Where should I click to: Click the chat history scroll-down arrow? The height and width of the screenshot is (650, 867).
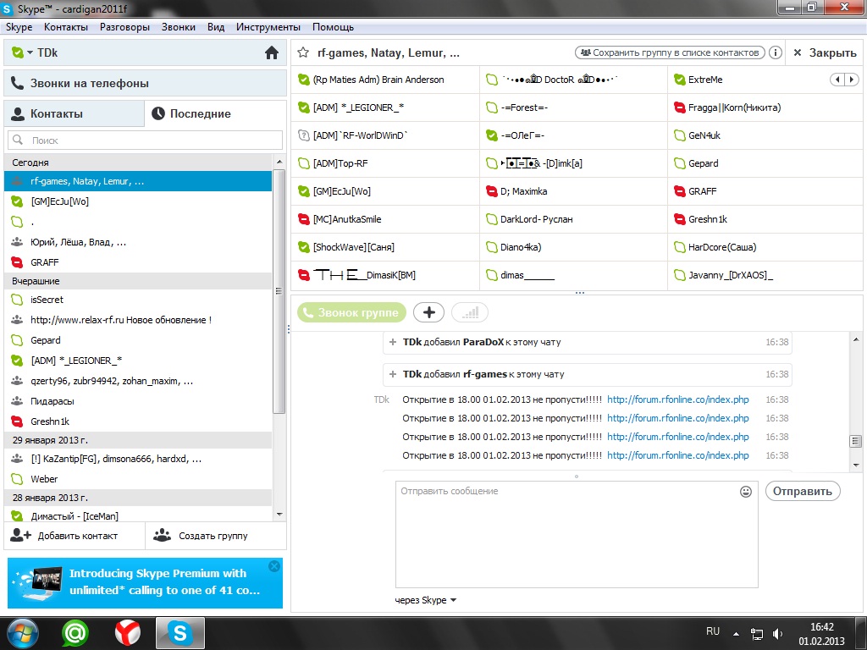click(856, 465)
